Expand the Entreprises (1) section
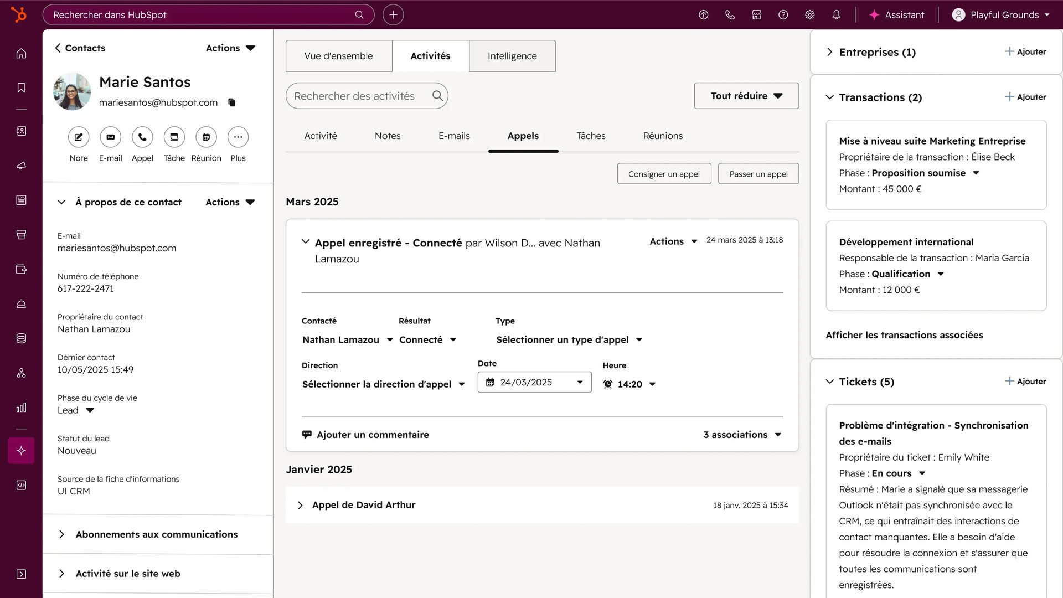Viewport: 1063px width, 598px height. coord(829,52)
